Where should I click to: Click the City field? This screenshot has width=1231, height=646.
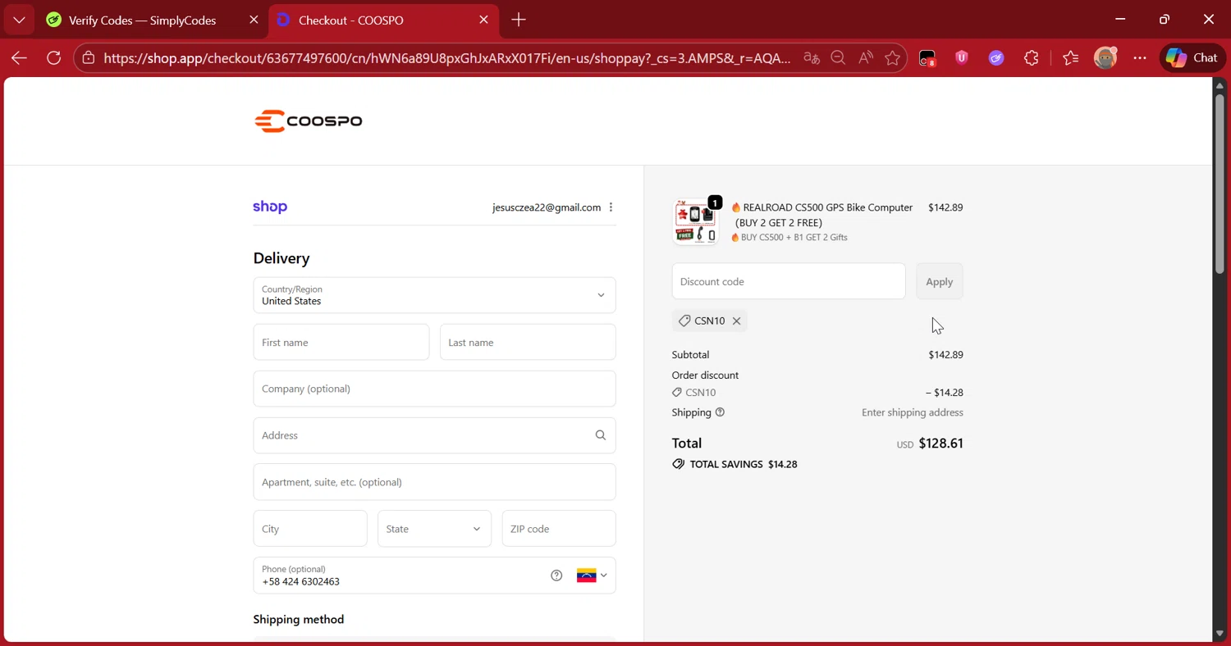click(310, 529)
